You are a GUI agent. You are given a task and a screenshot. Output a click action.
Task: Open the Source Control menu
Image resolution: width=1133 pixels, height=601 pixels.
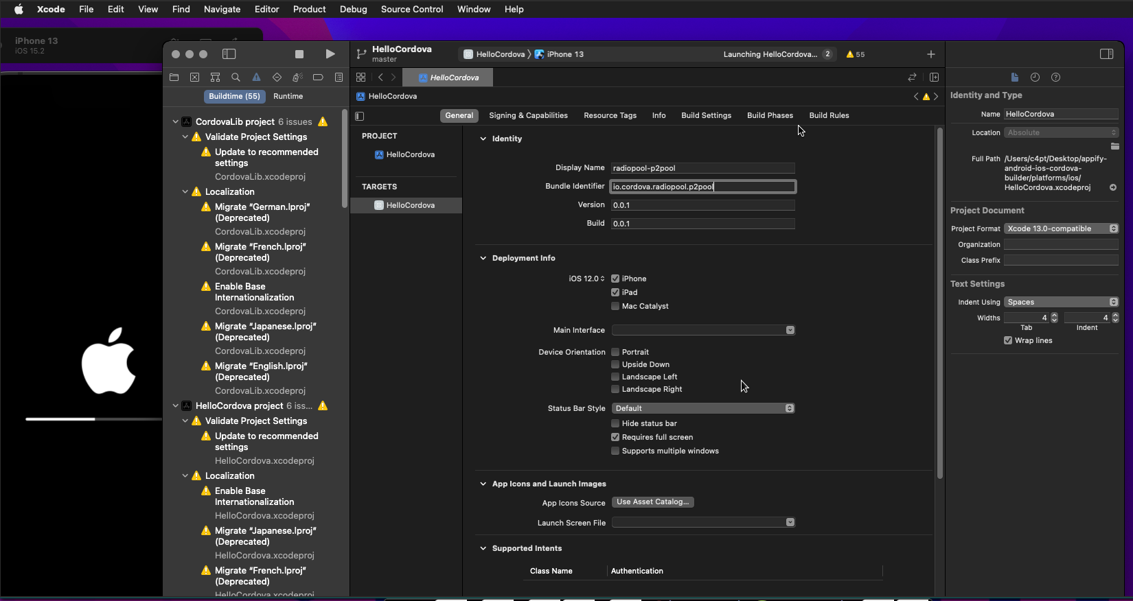click(412, 9)
